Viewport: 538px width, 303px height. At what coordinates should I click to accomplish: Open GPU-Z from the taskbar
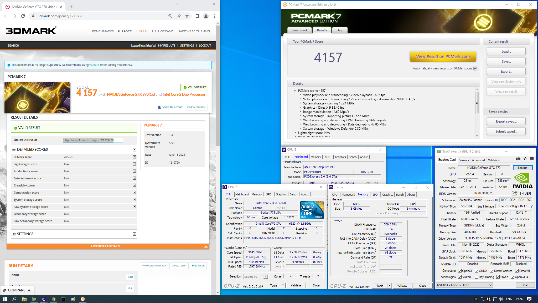pyautogui.click(x=34, y=299)
